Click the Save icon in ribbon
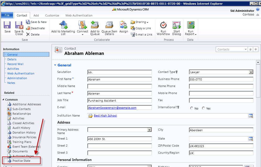The image size is (261, 167). (7, 26)
